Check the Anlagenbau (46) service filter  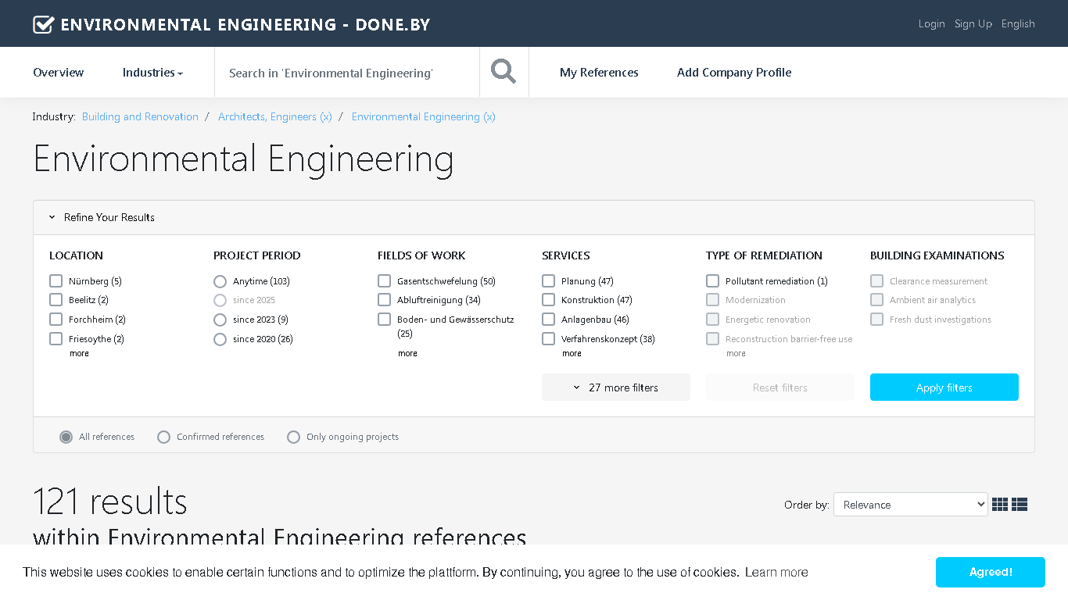tap(548, 320)
